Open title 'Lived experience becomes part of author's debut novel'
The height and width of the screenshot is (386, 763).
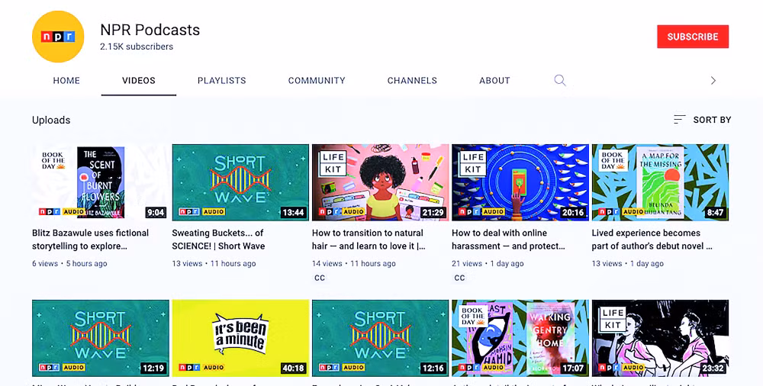pyautogui.click(x=652, y=240)
